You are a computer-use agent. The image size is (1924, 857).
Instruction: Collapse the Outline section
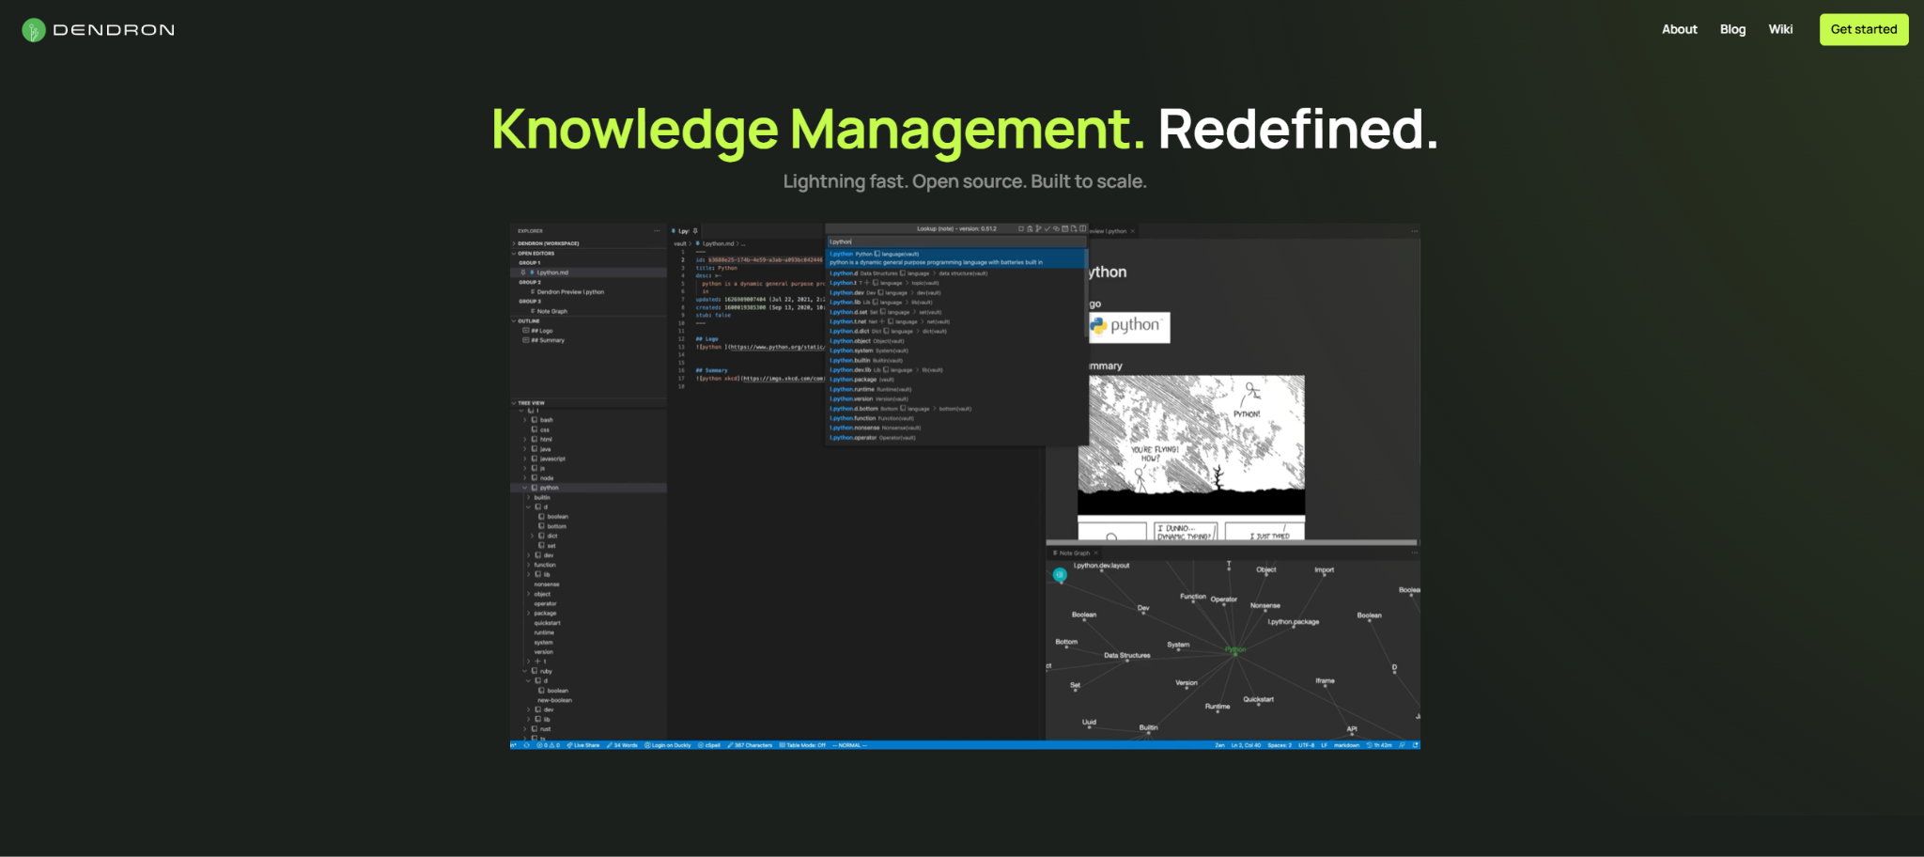pyautogui.click(x=514, y=321)
